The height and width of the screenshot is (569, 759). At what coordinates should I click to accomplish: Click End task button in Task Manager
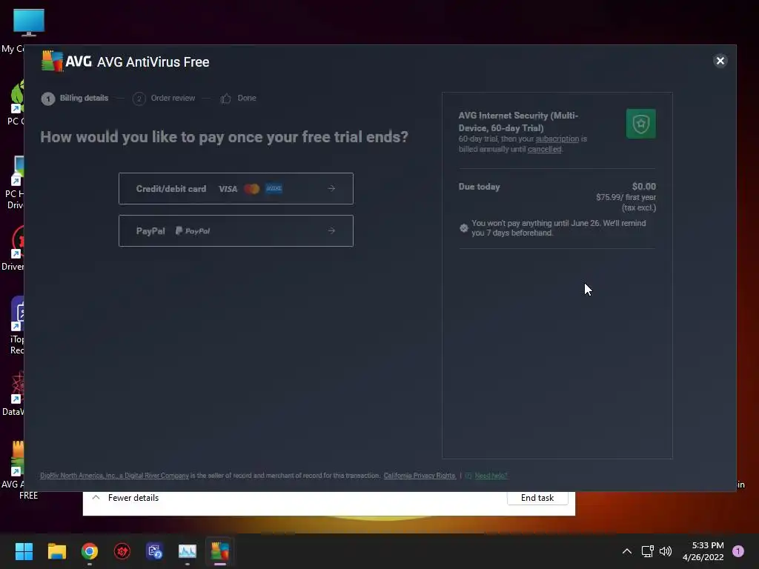[x=537, y=498]
